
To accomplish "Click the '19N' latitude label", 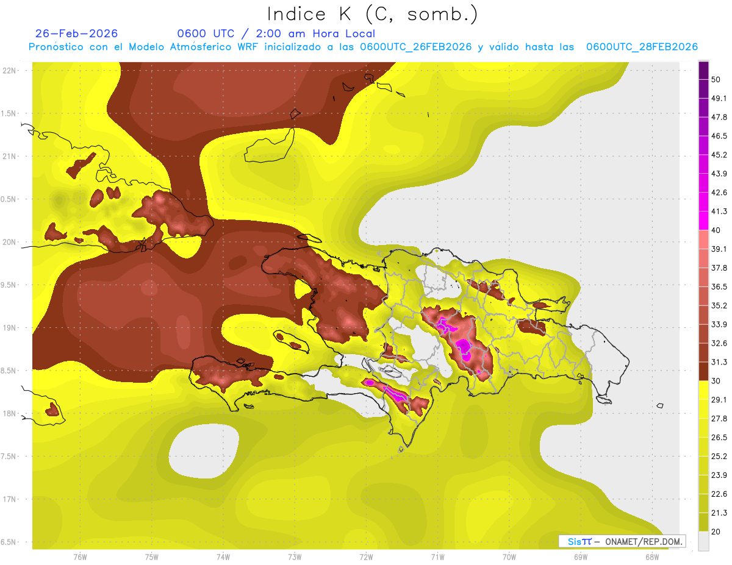I will click(x=10, y=328).
